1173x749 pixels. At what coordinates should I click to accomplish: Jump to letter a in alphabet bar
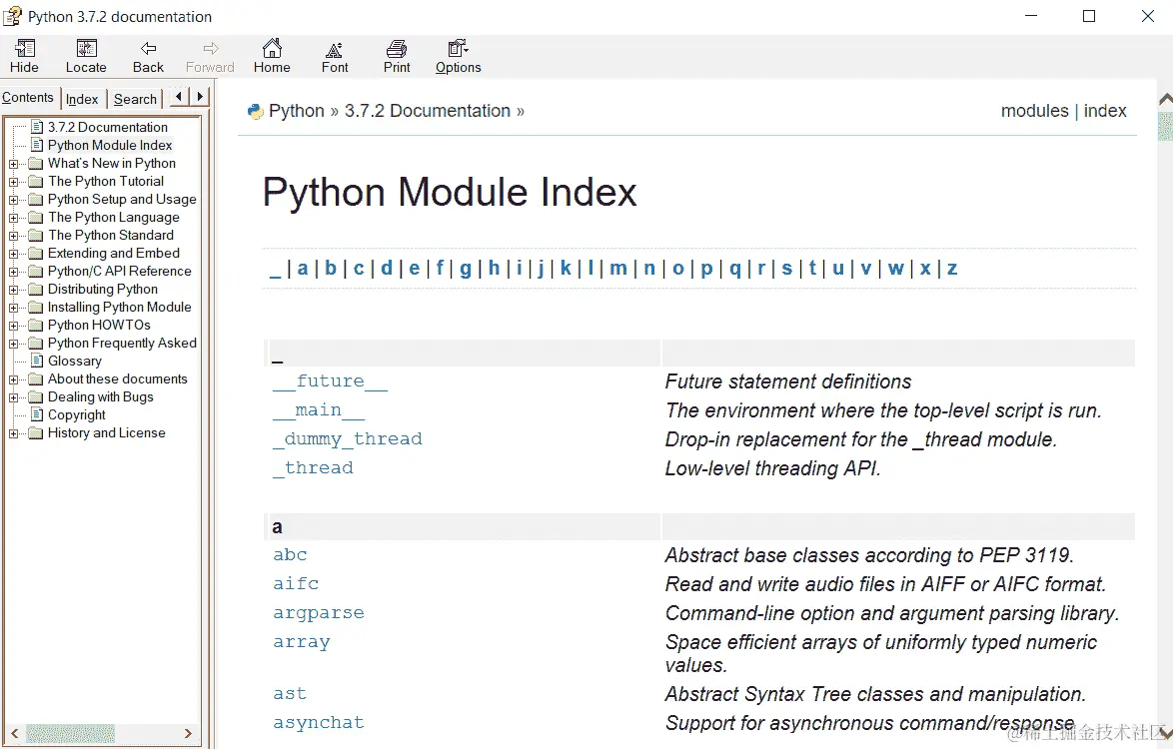click(x=302, y=269)
